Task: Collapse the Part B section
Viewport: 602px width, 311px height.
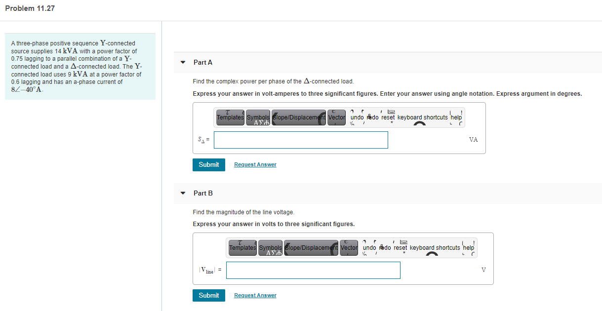Action: (x=183, y=193)
